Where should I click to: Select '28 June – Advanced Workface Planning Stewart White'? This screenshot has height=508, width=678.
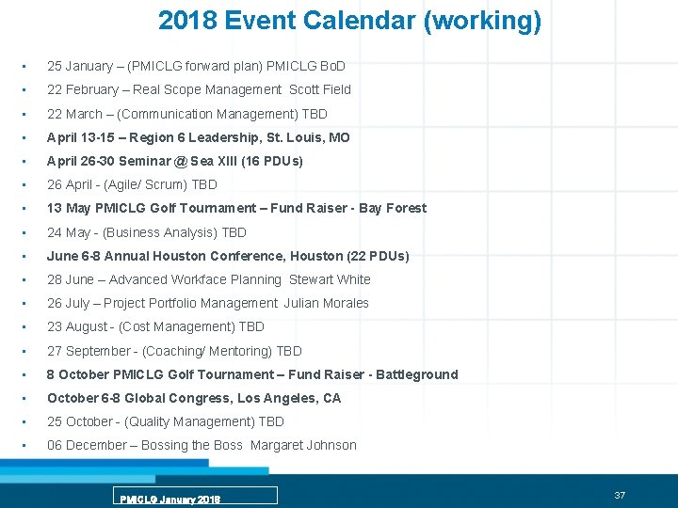click(x=208, y=280)
